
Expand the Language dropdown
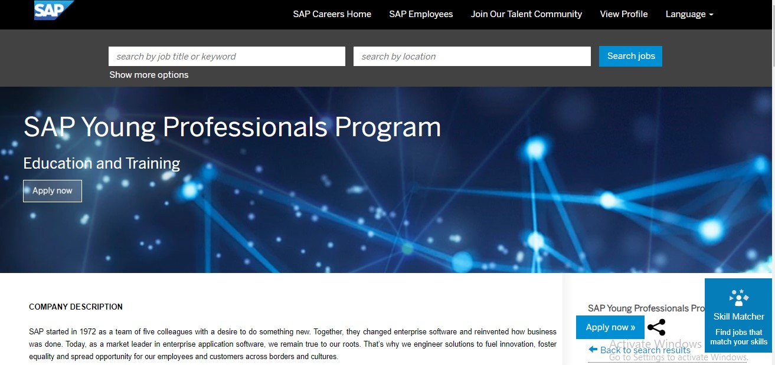689,14
